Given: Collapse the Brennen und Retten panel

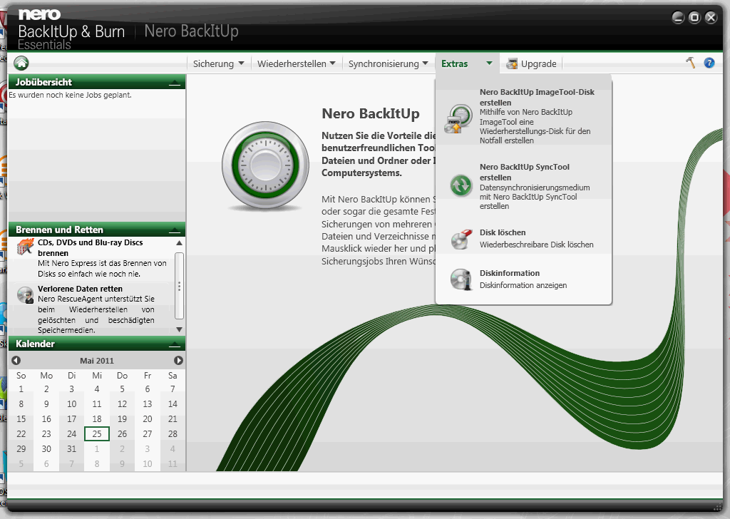Looking at the screenshot, I should point(175,230).
